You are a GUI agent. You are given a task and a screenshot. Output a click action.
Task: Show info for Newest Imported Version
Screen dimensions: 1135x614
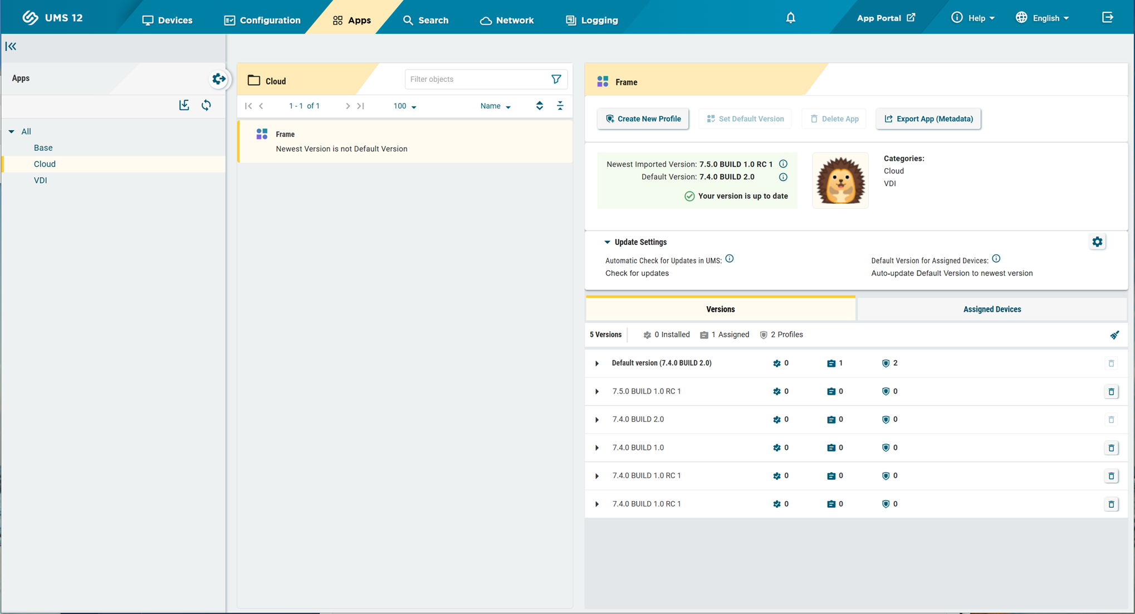[x=783, y=164]
